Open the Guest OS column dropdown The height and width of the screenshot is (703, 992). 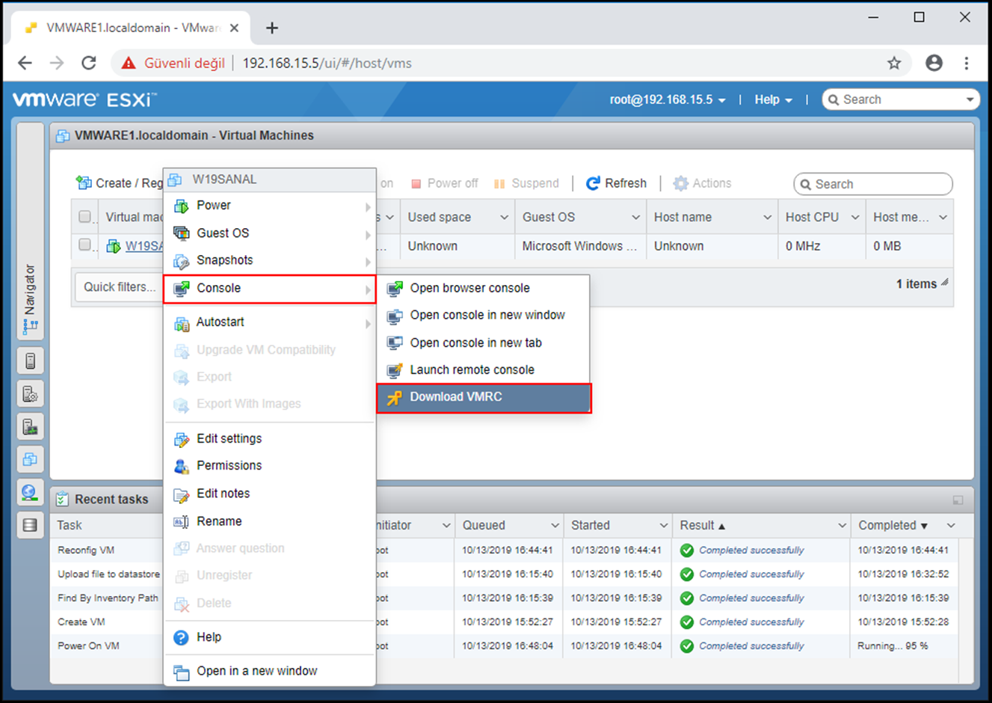(636, 218)
